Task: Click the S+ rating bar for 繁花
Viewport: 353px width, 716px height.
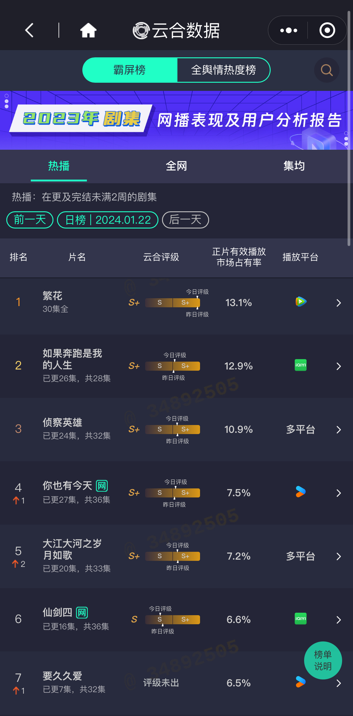Action: (x=173, y=302)
